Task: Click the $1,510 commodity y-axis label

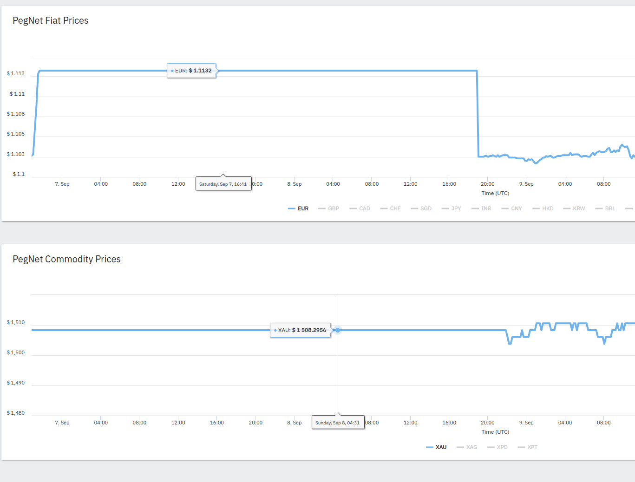Action: (16, 322)
